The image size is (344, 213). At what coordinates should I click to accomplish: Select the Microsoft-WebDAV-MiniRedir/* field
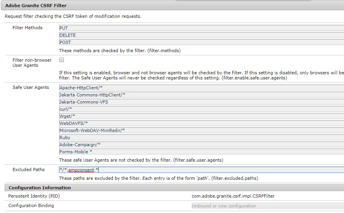[202, 130]
